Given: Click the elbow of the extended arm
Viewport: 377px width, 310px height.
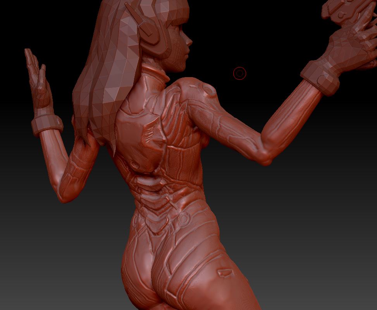Looking at the screenshot, I should tap(266, 154).
